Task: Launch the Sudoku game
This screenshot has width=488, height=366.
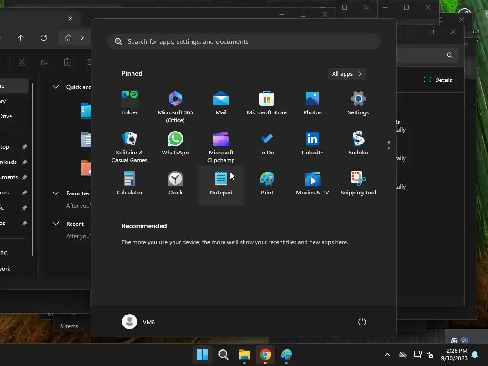Action: pyautogui.click(x=358, y=143)
